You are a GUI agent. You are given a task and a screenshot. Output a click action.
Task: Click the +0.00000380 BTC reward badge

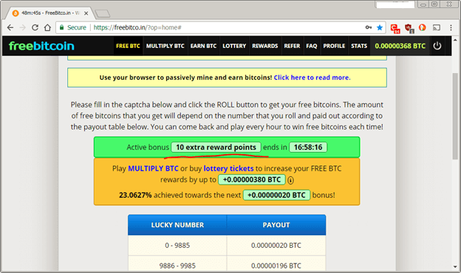point(252,179)
